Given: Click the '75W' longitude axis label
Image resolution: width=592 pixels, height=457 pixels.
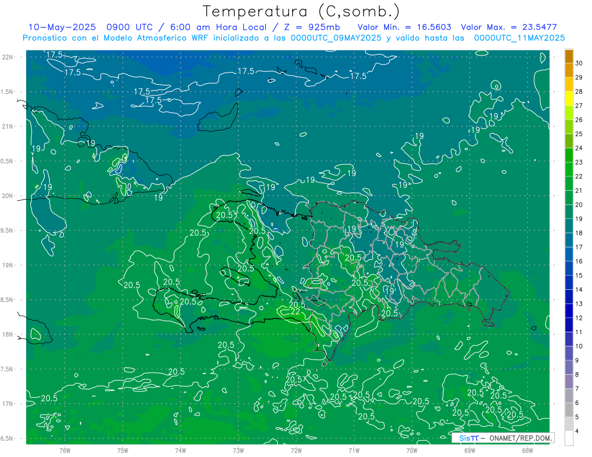Looking at the screenshot, I should click(123, 450).
